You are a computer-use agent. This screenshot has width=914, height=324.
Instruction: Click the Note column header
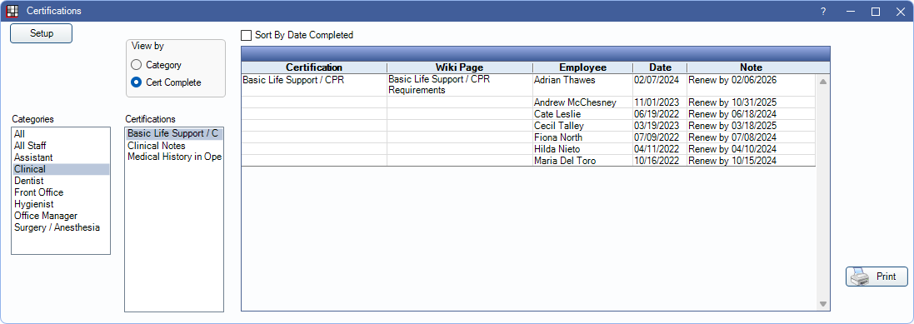tap(752, 67)
